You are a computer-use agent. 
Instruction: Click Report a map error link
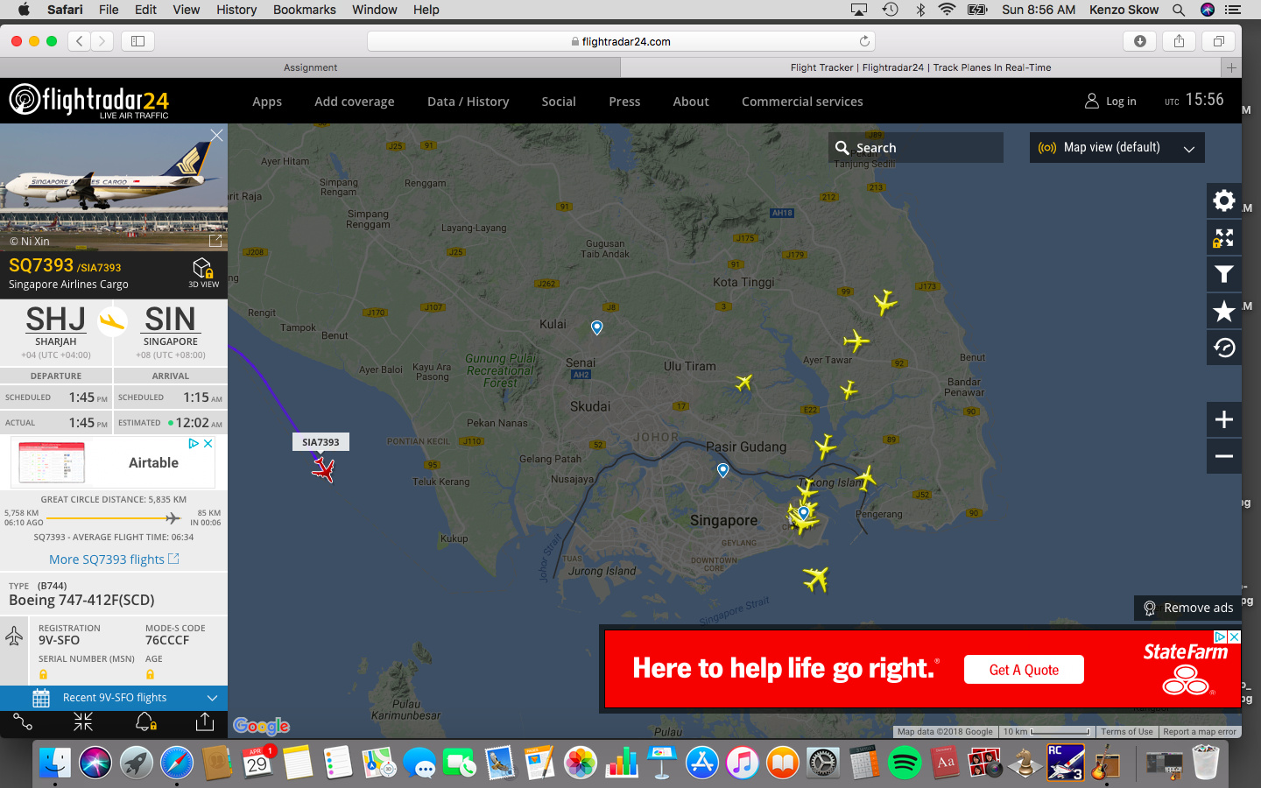point(1200,732)
